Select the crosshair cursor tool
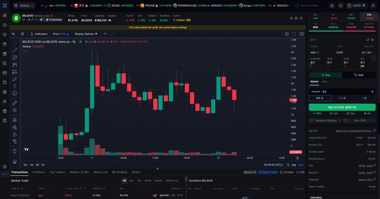This screenshot has width=380, height=199. (x=14, y=43)
